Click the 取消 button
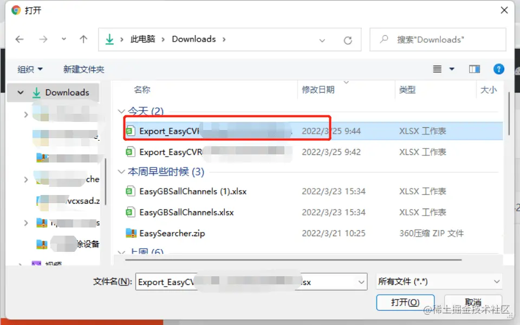Image resolution: width=520 pixels, height=325 pixels. [x=473, y=302]
